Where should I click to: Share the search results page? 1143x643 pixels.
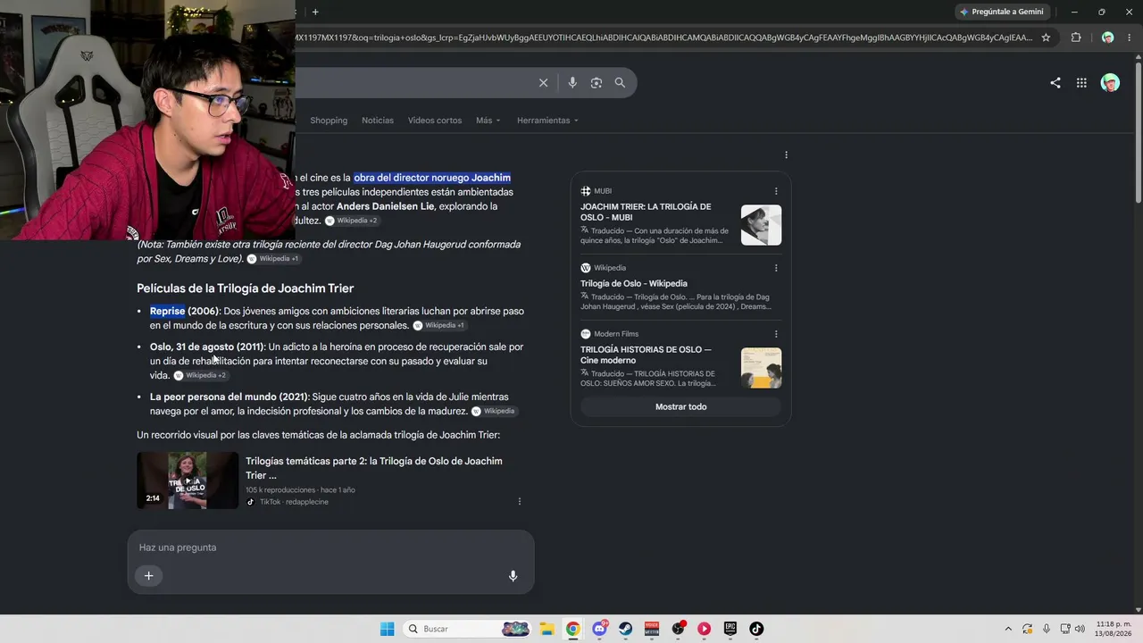coord(1055,83)
